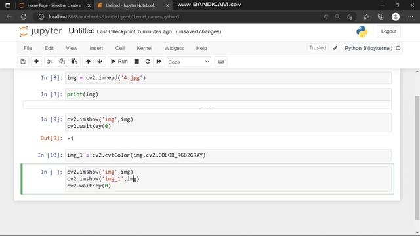Image resolution: width=420 pixels, height=236 pixels.
Task: Click the print(img) code cell
Action: coord(228,94)
